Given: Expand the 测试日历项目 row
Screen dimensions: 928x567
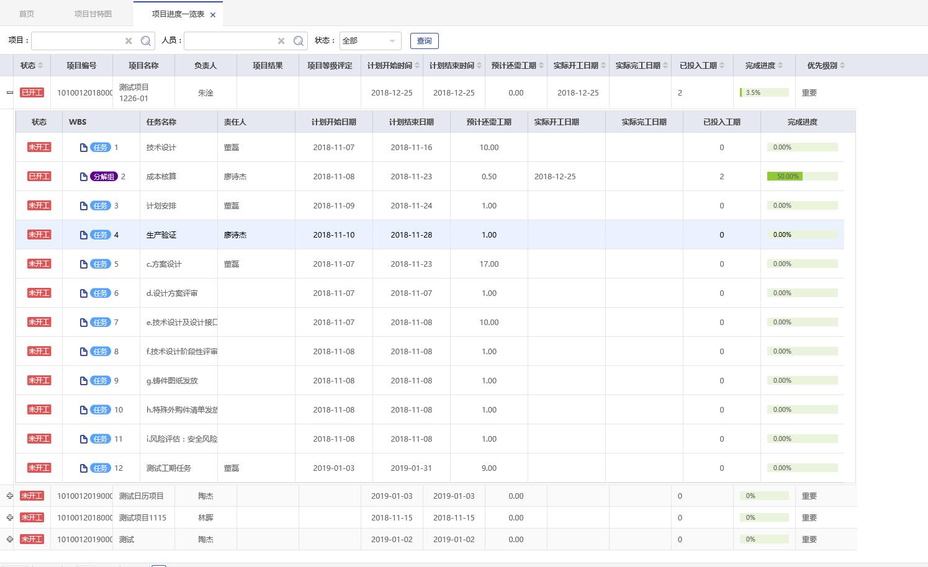Looking at the screenshot, I should tap(9, 496).
